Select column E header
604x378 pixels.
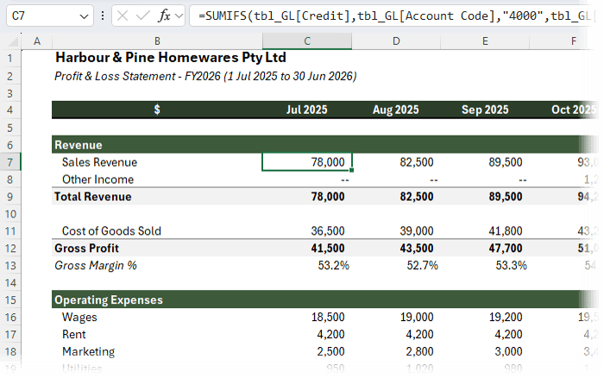485,41
